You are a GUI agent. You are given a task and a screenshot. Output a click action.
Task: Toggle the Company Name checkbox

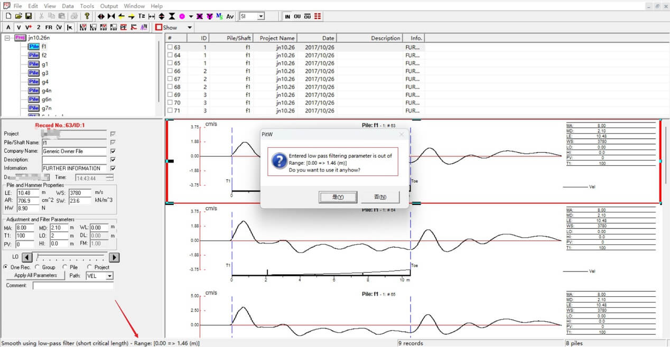(113, 151)
